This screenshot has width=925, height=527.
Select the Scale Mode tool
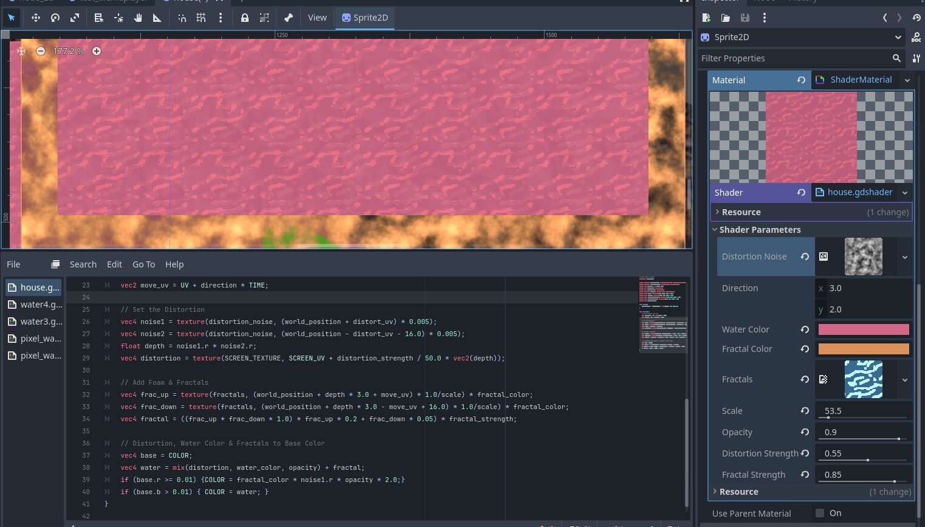click(75, 18)
